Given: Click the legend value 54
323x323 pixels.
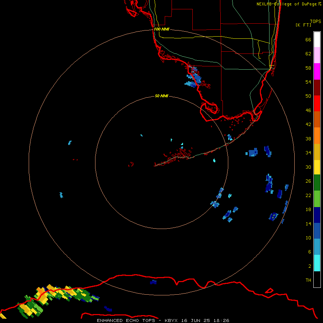Looking at the screenshot, I should click(x=308, y=82).
